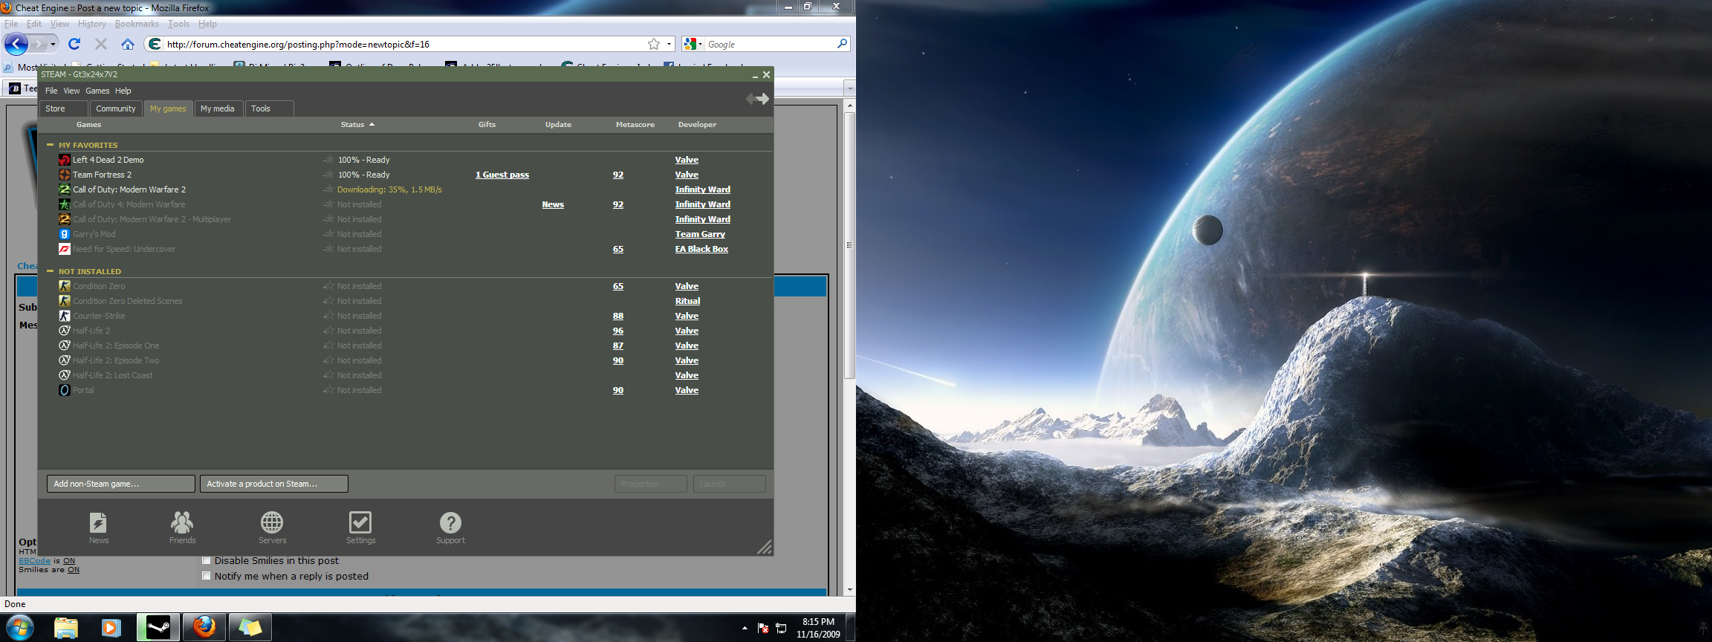Select the Left 4 Dead 2 Demo game icon

(x=65, y=160)
